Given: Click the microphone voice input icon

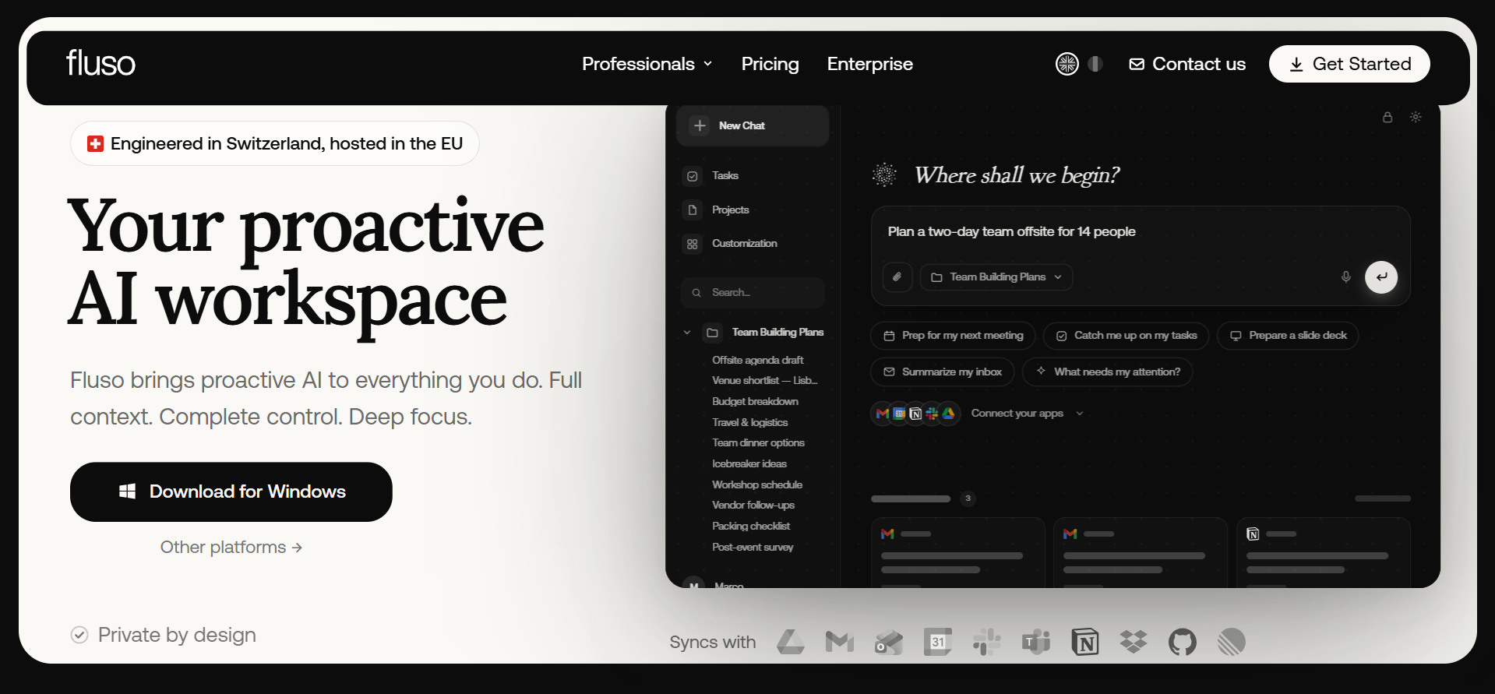Looking at the screenshot, I should click(x=1345, y=277).
